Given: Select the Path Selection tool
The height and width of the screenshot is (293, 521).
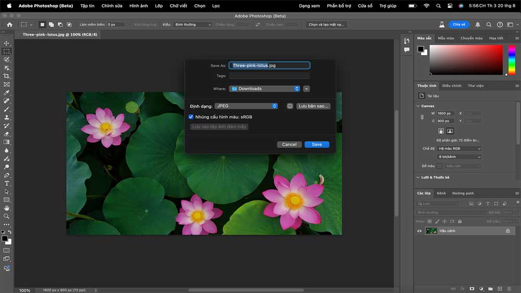Looking at the screenshot, I should [7, 192].
